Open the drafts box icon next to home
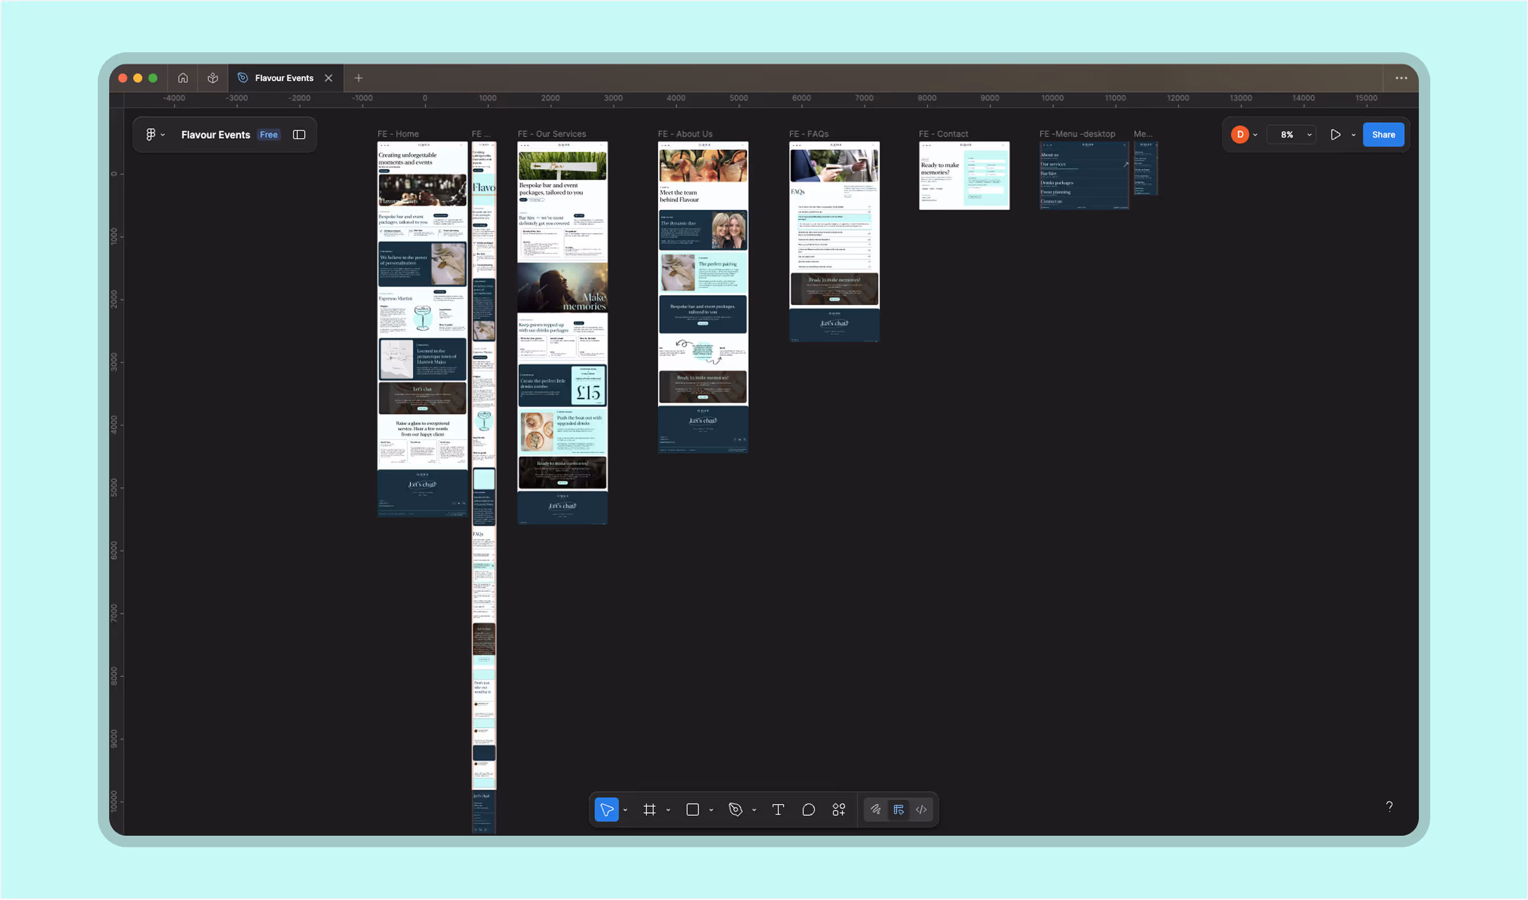The height and width of the screenshot is (900, 1528). point(212,78)
